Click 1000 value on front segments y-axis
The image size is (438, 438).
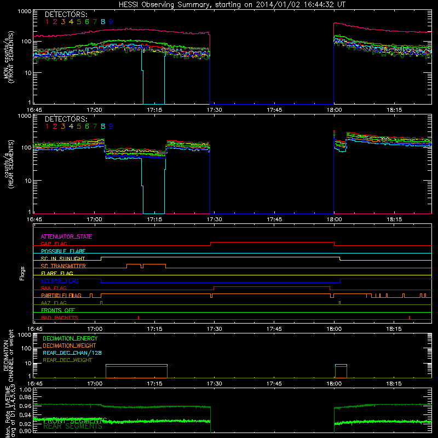[x=25, y=11]
